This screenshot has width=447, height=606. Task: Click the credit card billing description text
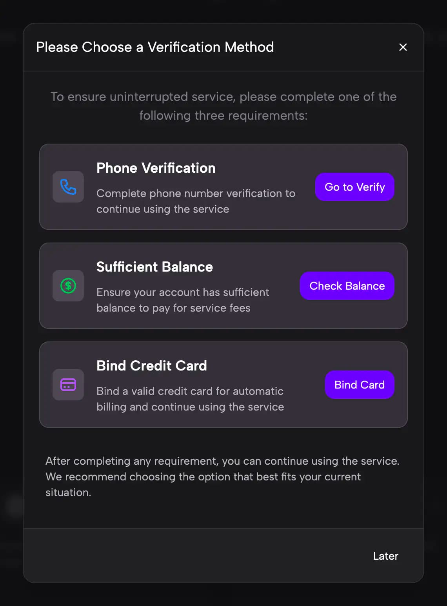tap(190, 399)
